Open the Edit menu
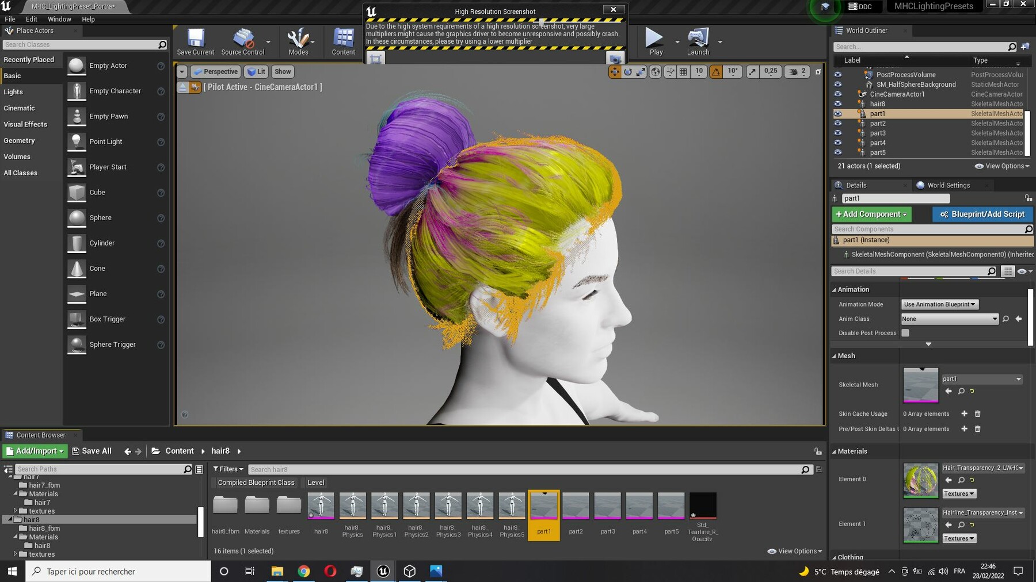 pos(32,19)
